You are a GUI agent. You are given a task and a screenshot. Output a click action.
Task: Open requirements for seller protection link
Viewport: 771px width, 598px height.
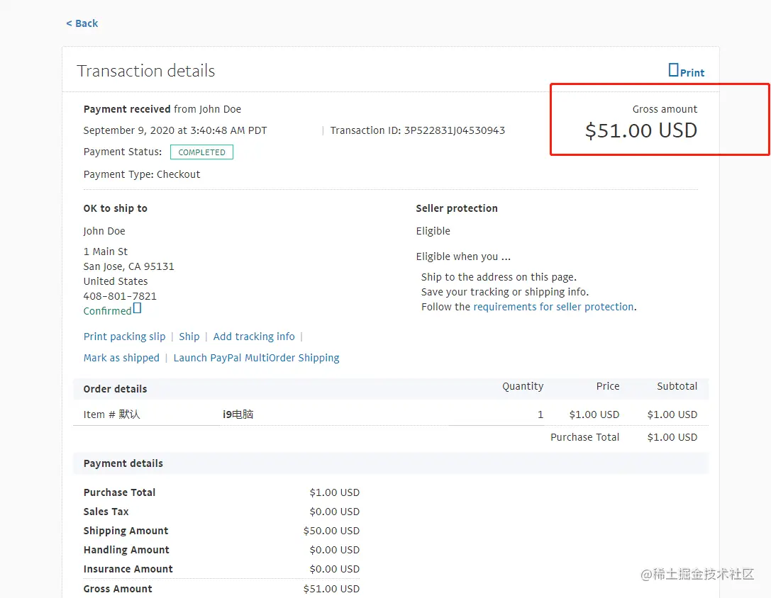(x=553, y=307)
